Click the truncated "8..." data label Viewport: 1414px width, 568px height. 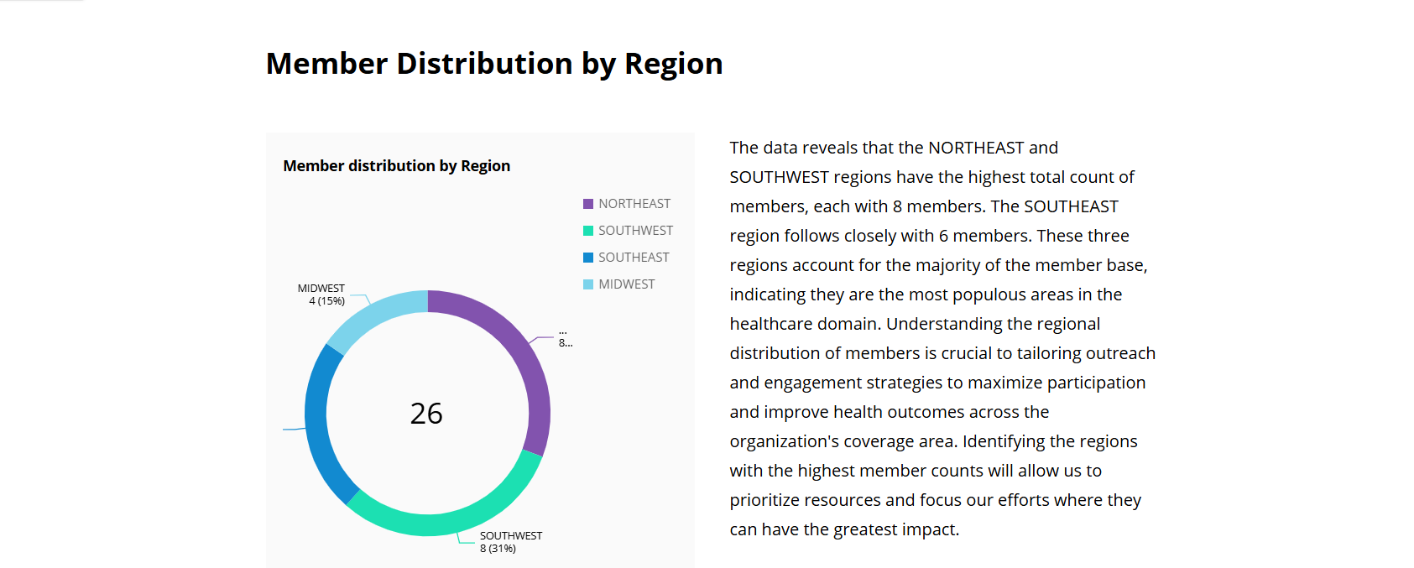tap(566, 342)
